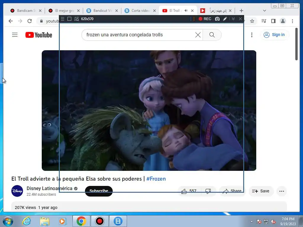
Task: Click the 620x570 size label
Action: 87,19
